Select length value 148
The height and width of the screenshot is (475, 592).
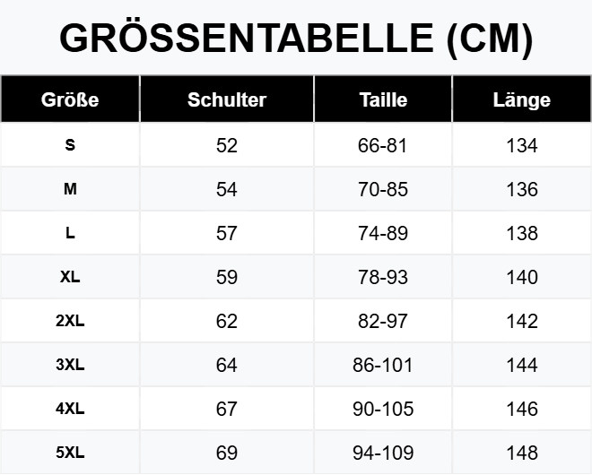521,453
